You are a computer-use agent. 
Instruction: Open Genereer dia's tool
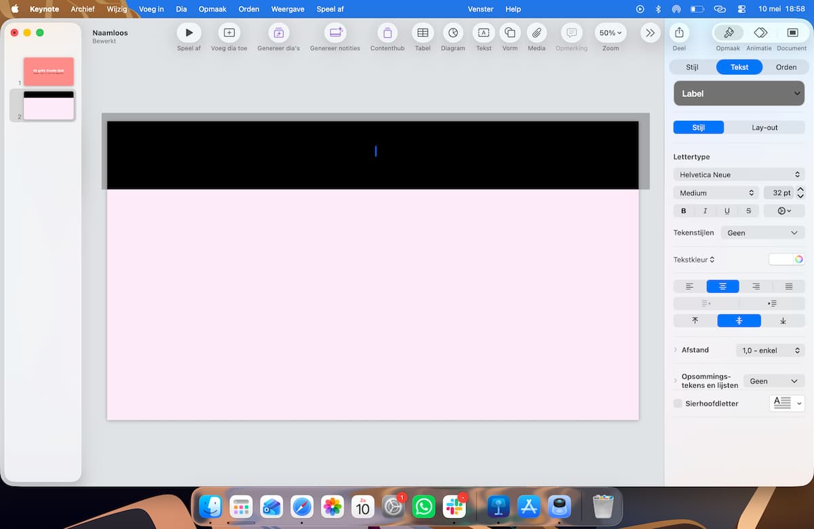[278, 33]
